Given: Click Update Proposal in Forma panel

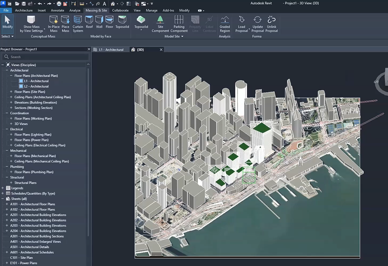Looking at the screenshot, I should 258,24.
